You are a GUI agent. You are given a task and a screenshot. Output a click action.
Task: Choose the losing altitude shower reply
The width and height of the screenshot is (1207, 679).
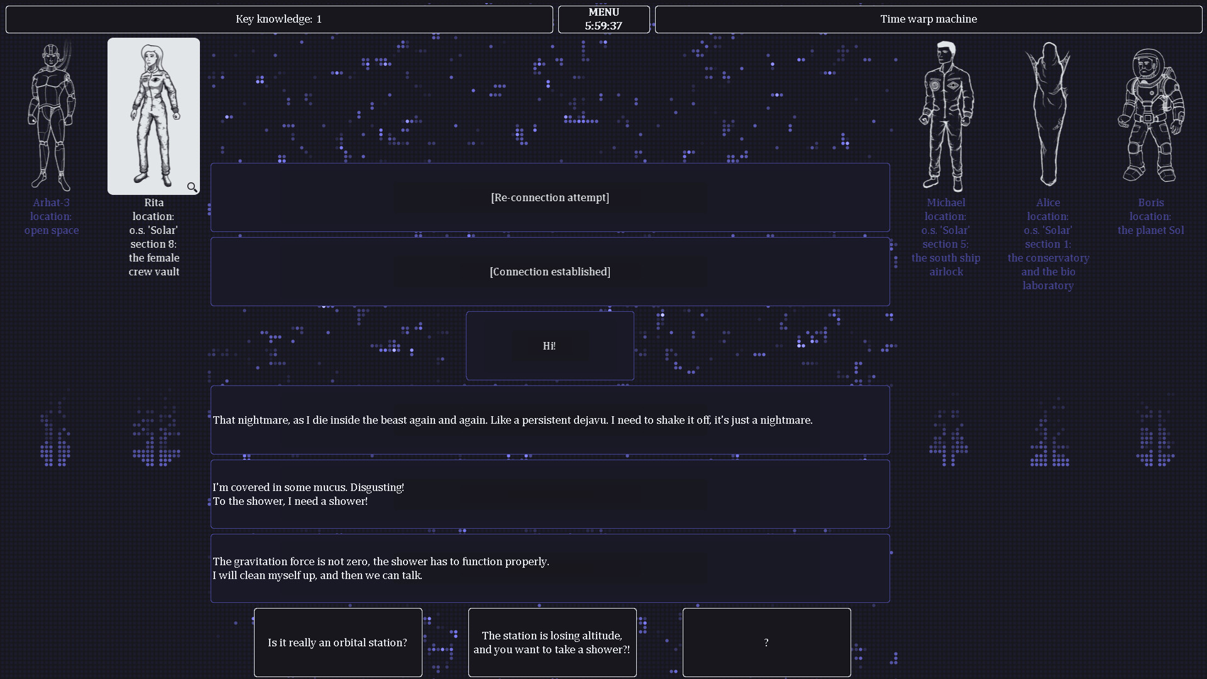click(552, 643)
